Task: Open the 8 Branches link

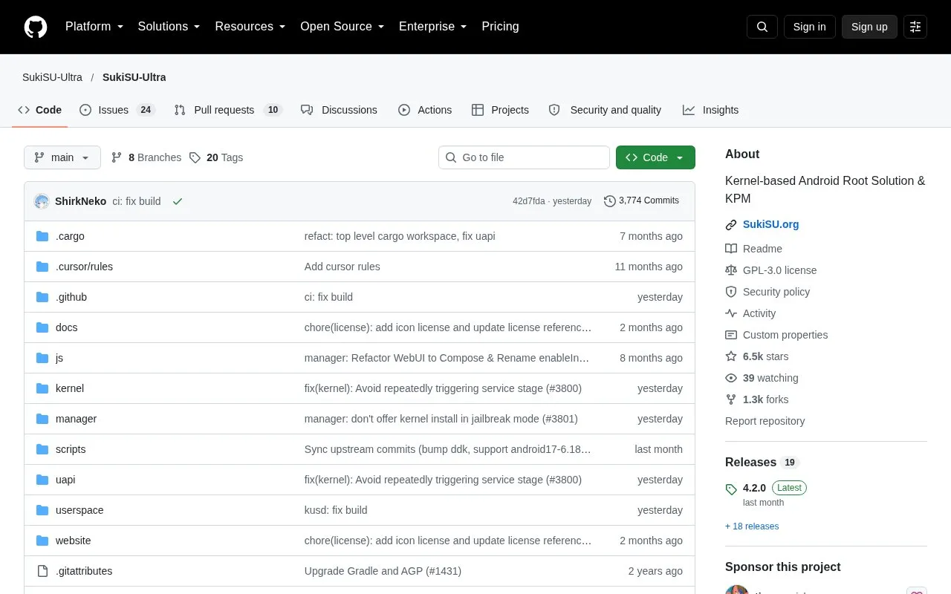Action: [146, 157]
